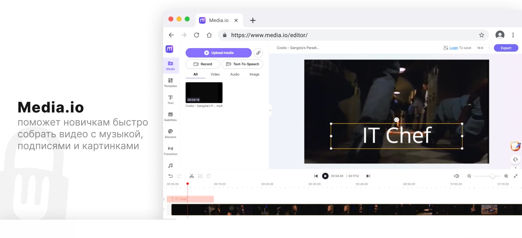Zoom in the timeline

click(x=506, y=176)
